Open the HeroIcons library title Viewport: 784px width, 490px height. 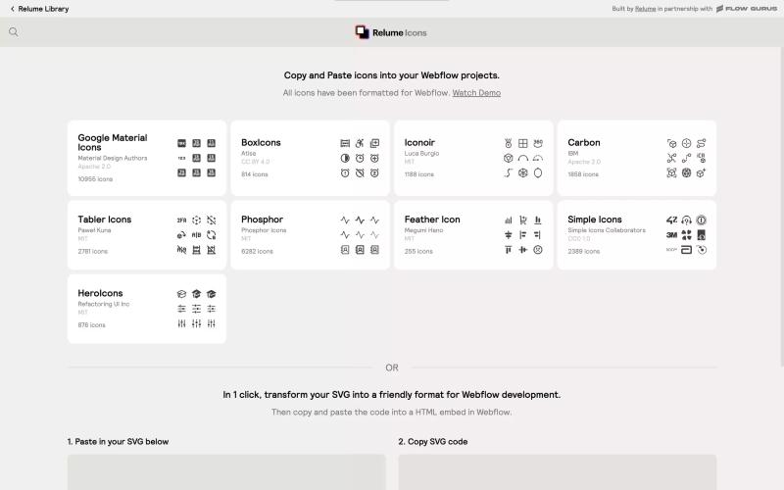[100, 293]
